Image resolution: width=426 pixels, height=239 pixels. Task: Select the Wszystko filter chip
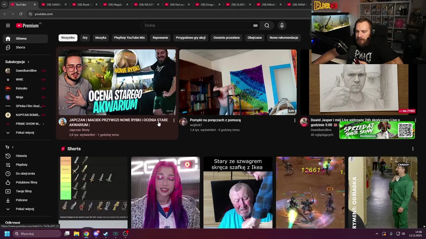(x=68, y=38)
